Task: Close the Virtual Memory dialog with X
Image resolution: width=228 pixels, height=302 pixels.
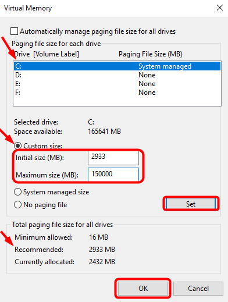Action: 220,8
